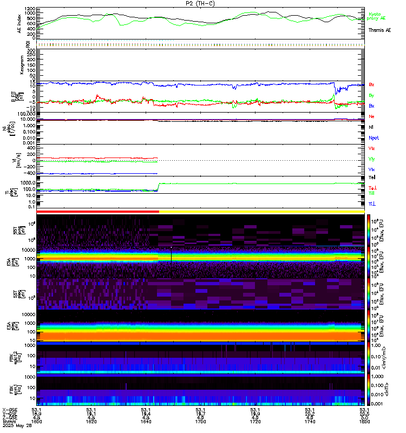
Task: Click the 'AE index' y-axis title
Action: tap(19, 23)
